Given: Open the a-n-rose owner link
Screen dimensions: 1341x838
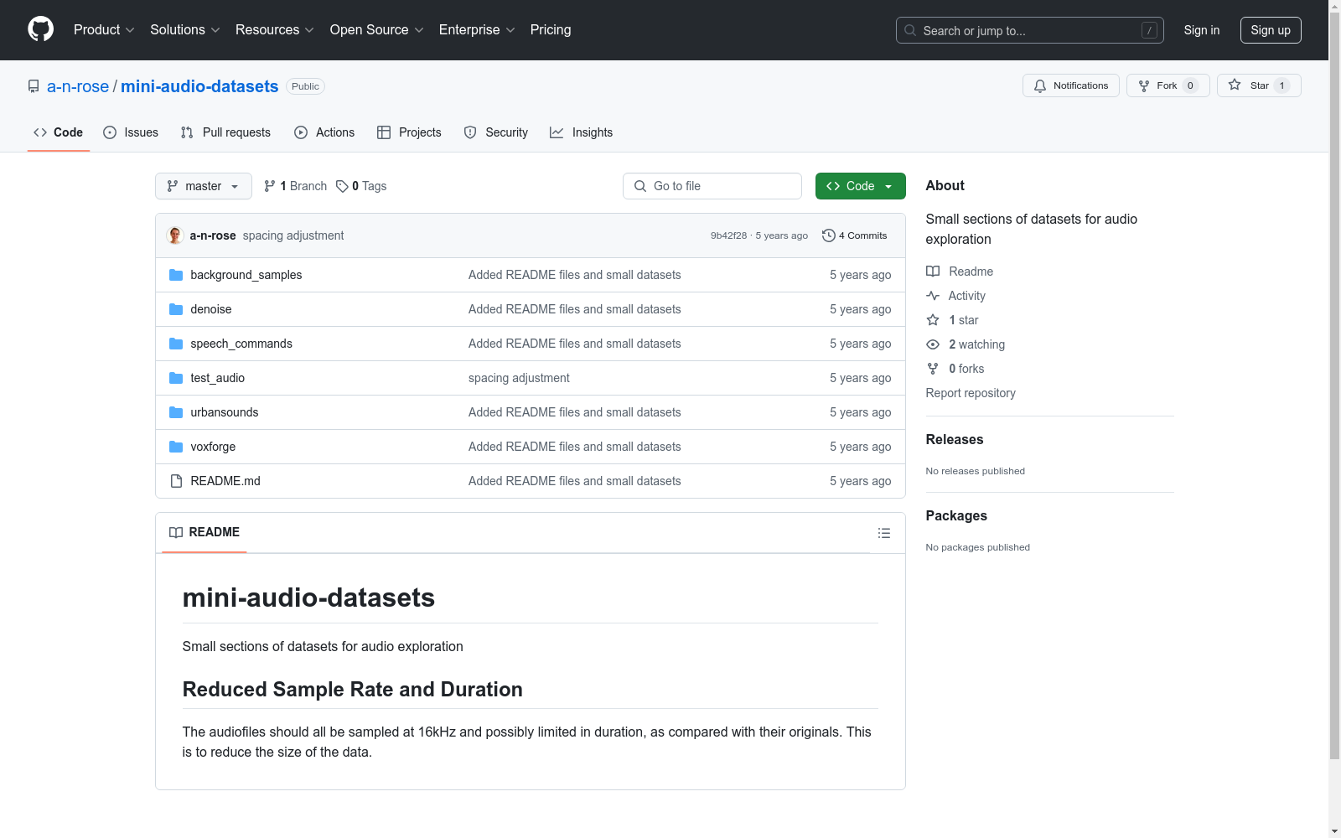Looking at the screenshot, I should click(x=78, y=86).
